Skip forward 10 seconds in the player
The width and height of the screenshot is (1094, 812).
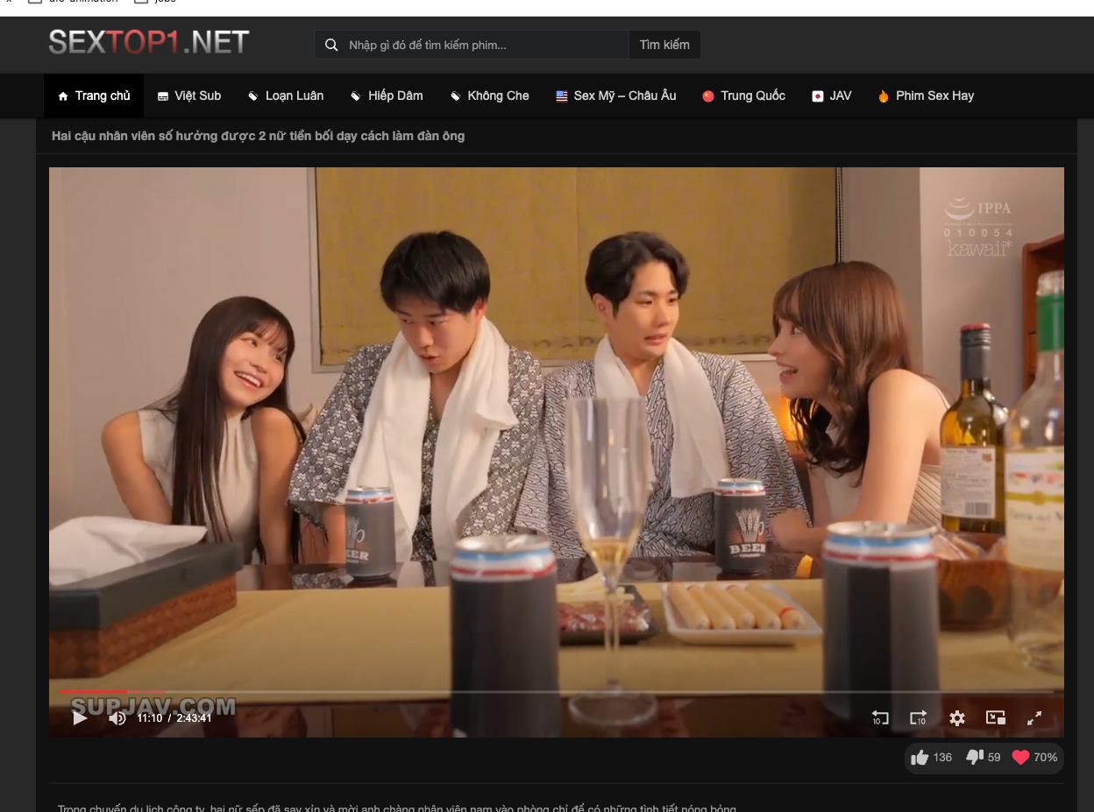(918, 718)
